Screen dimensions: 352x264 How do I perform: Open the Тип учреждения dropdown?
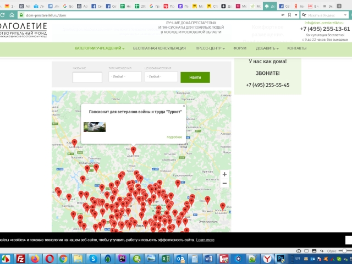[125, 77]
